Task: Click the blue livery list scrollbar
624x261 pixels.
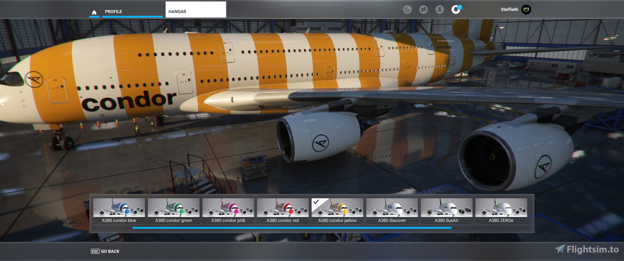Action: coord(291,228)
